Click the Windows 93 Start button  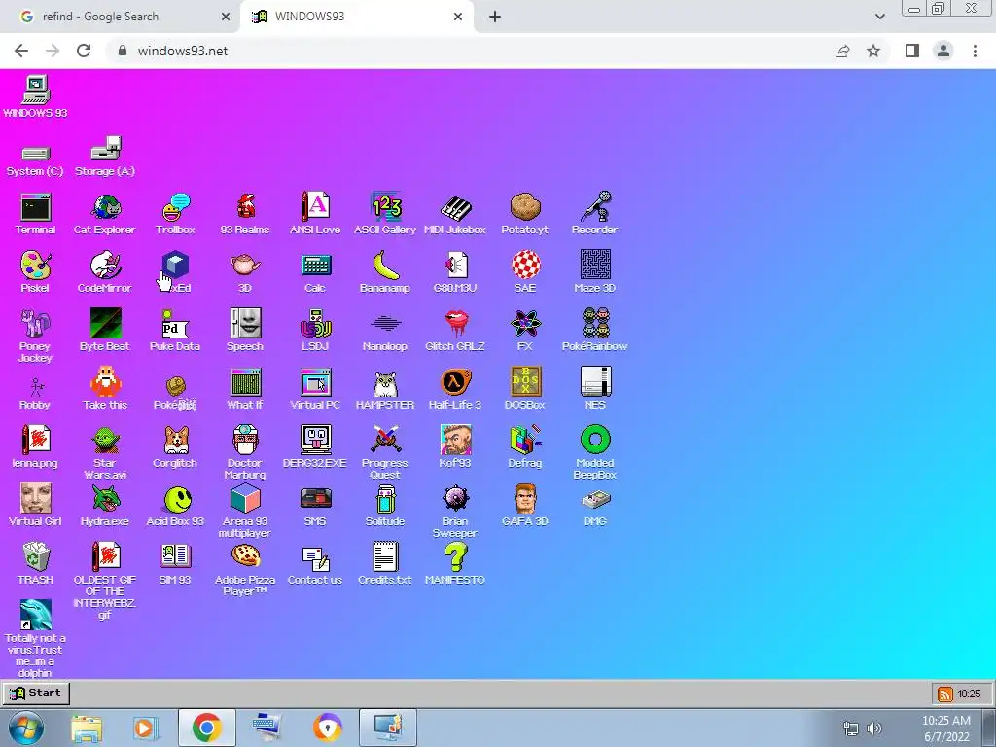[36, 693]
